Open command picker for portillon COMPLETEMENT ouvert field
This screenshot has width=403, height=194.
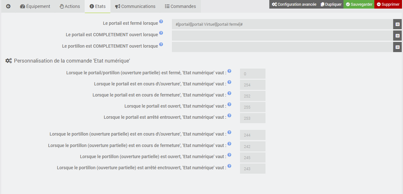tap(397, 47)
